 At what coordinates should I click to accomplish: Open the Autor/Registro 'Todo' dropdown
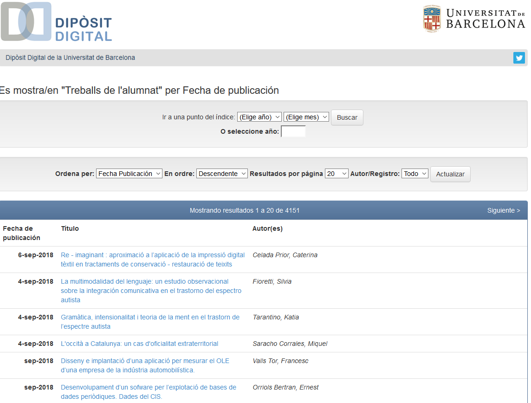pos(414,174)
